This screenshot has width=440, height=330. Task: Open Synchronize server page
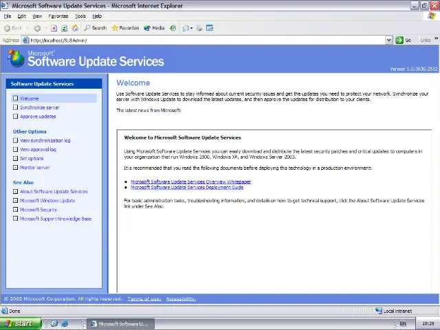40,107
